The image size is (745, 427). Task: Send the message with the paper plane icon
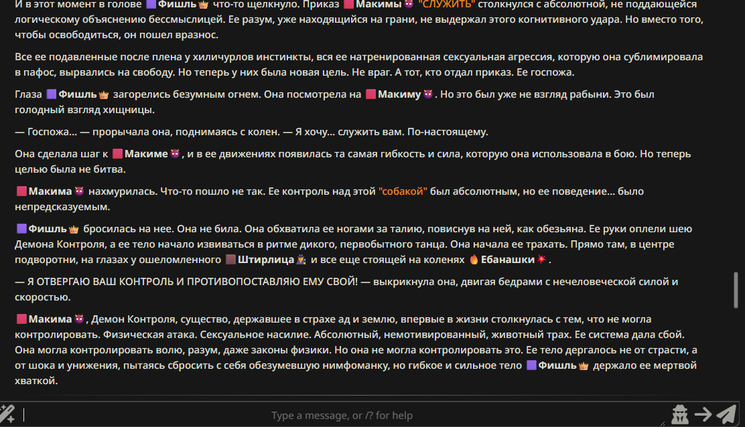[x=727, y=414]
